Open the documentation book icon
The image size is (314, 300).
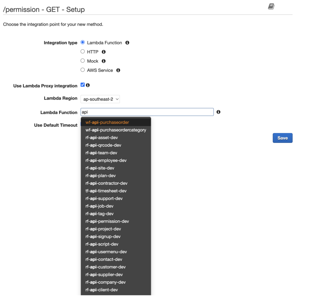[x=271, y=6]
